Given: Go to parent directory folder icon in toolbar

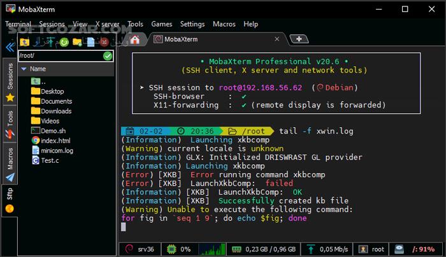Looking at the screenshot, I should 25,43.
